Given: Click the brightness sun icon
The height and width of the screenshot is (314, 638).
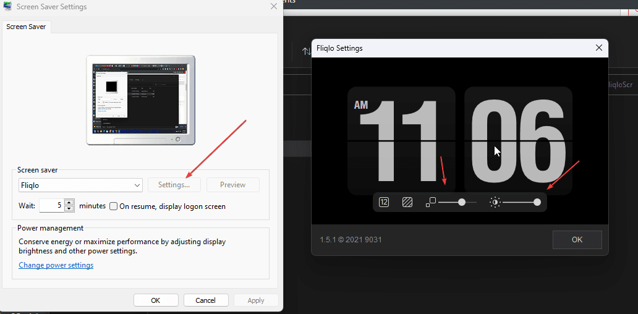Looking at the screenshot, I should pos(495,202).
